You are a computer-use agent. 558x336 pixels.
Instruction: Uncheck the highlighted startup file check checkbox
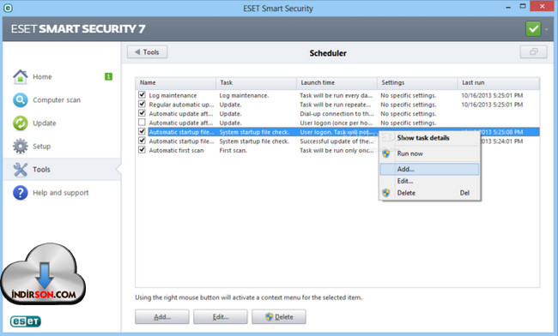pyautogui.click(x=142, y=132)
